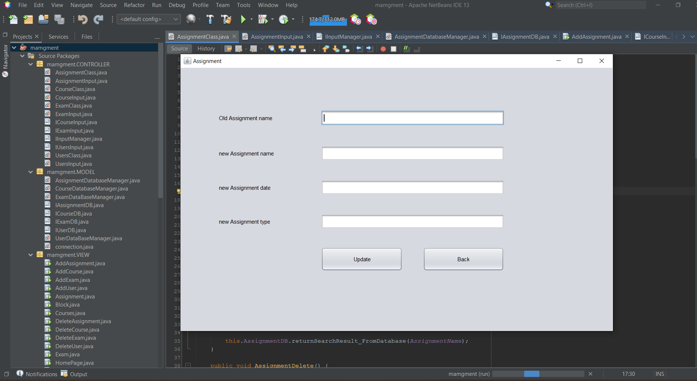Open the Profile Project clock icon
The width and height of the screenshot is (697, 381).
point(284,19)
